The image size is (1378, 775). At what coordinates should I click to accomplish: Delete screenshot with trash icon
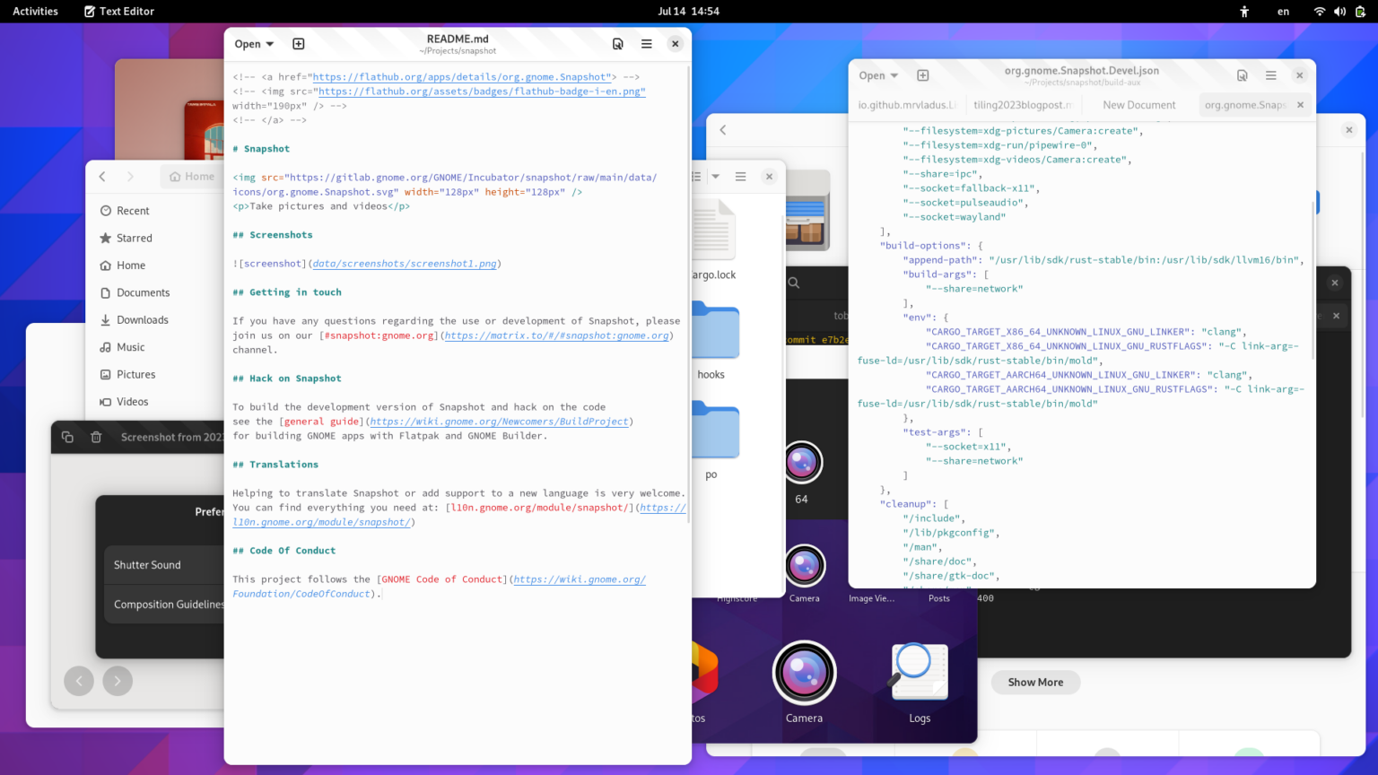pyautogui.click(x=96, y=437)
